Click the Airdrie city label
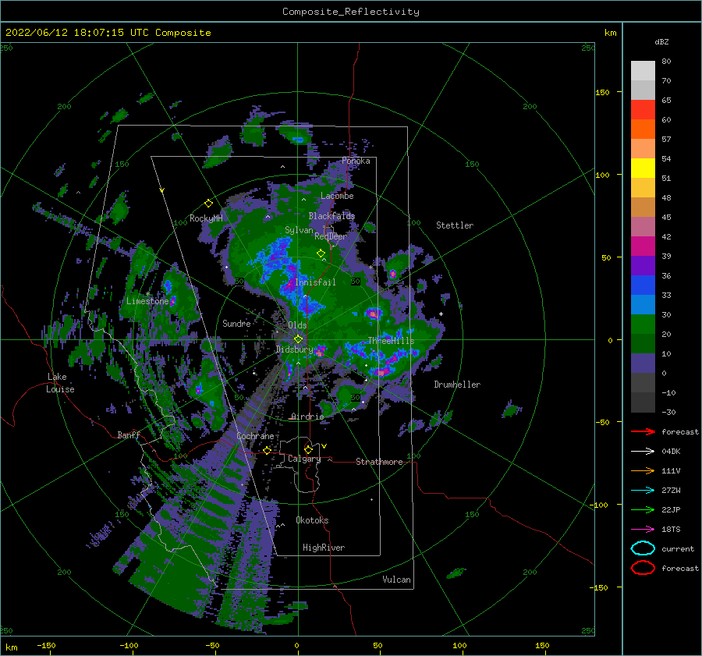The image size is (702, 656). point(307,417)
